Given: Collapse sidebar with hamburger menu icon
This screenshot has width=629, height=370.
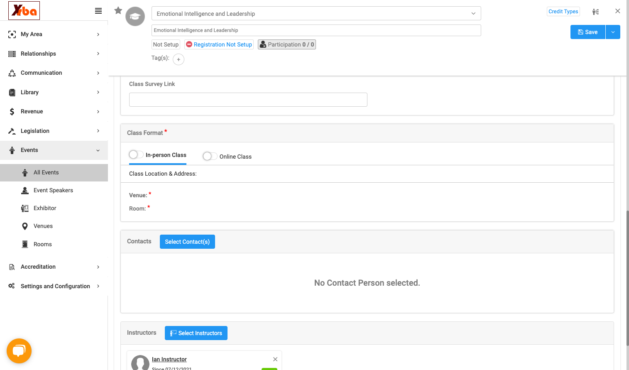Looking at the screenshot, I should [x=98, y=11].
